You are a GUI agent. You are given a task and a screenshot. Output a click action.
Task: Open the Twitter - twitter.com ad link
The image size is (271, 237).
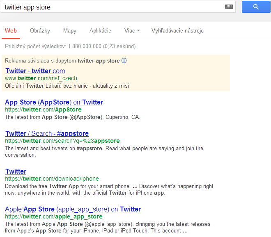coord(35,71)
